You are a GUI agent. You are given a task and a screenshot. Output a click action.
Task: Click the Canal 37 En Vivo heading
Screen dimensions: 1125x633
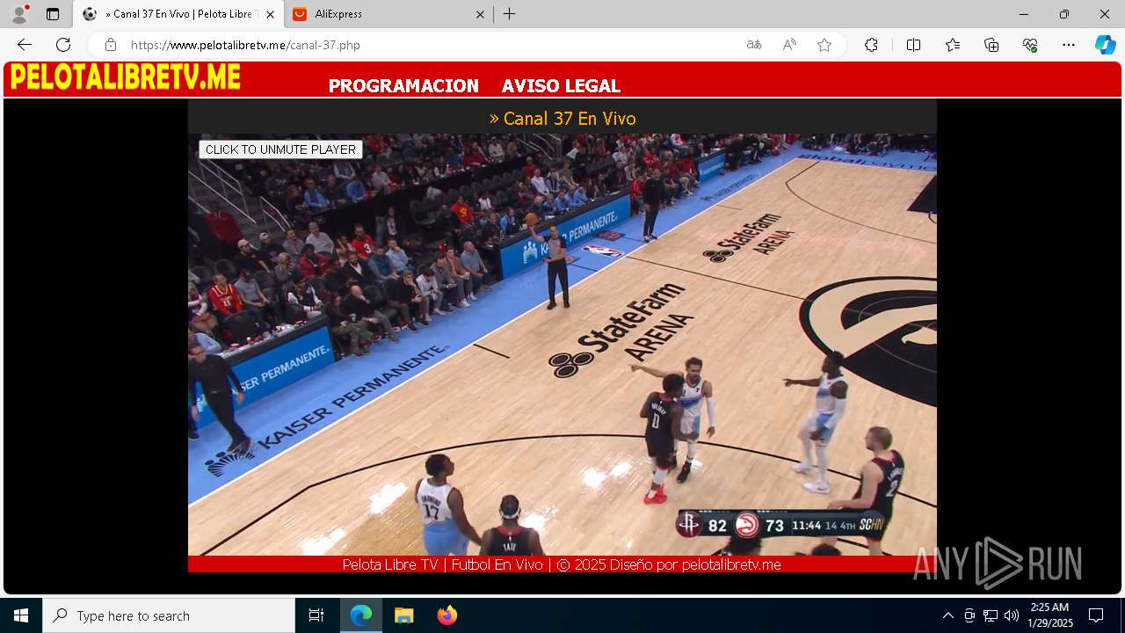tap(562, 119)
